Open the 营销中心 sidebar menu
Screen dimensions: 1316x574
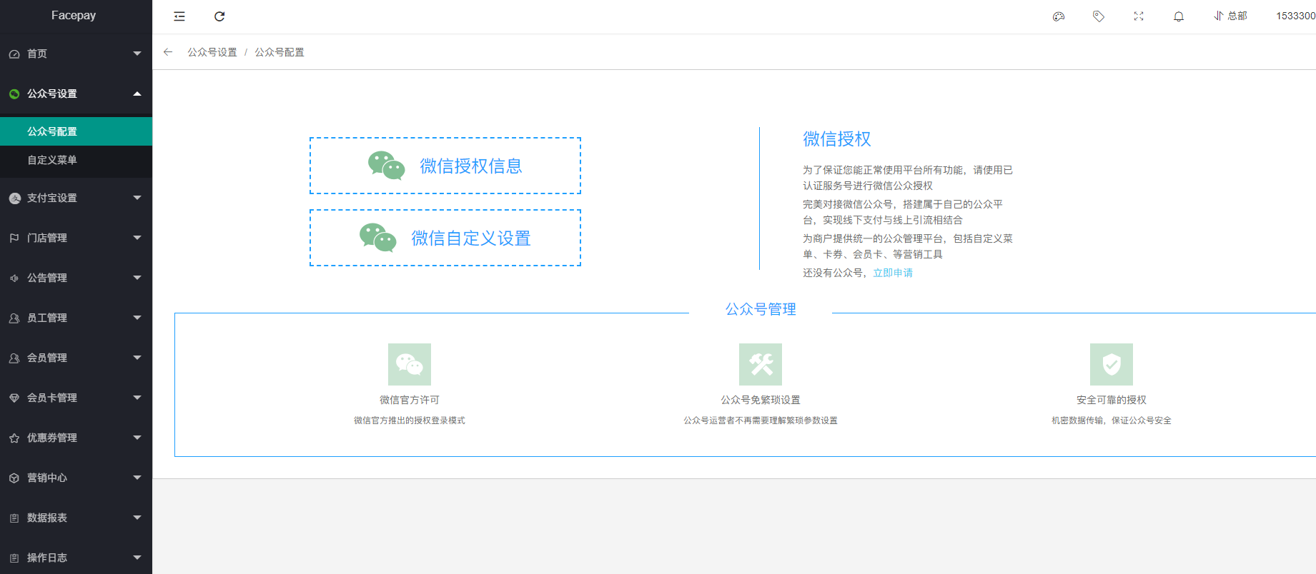pyautogui.click(x=76, y=478)
